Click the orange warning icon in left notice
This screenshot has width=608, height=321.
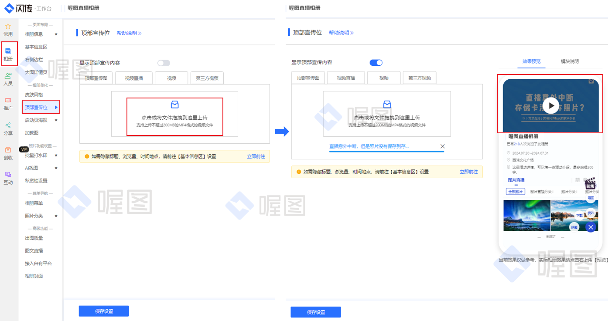coord(87,156)
